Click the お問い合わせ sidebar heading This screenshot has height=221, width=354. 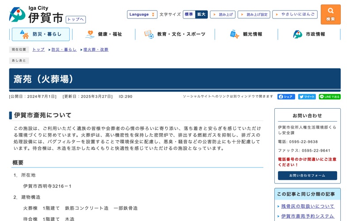tap(307, 116)
